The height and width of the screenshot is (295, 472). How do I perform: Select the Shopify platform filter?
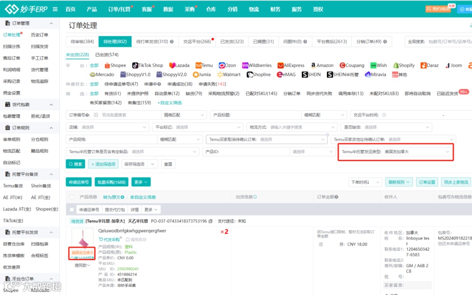coord(404,65)
